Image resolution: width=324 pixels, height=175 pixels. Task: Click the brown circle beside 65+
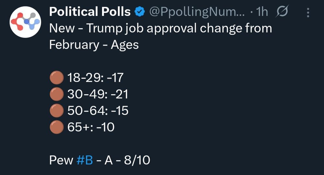(57, 127)
